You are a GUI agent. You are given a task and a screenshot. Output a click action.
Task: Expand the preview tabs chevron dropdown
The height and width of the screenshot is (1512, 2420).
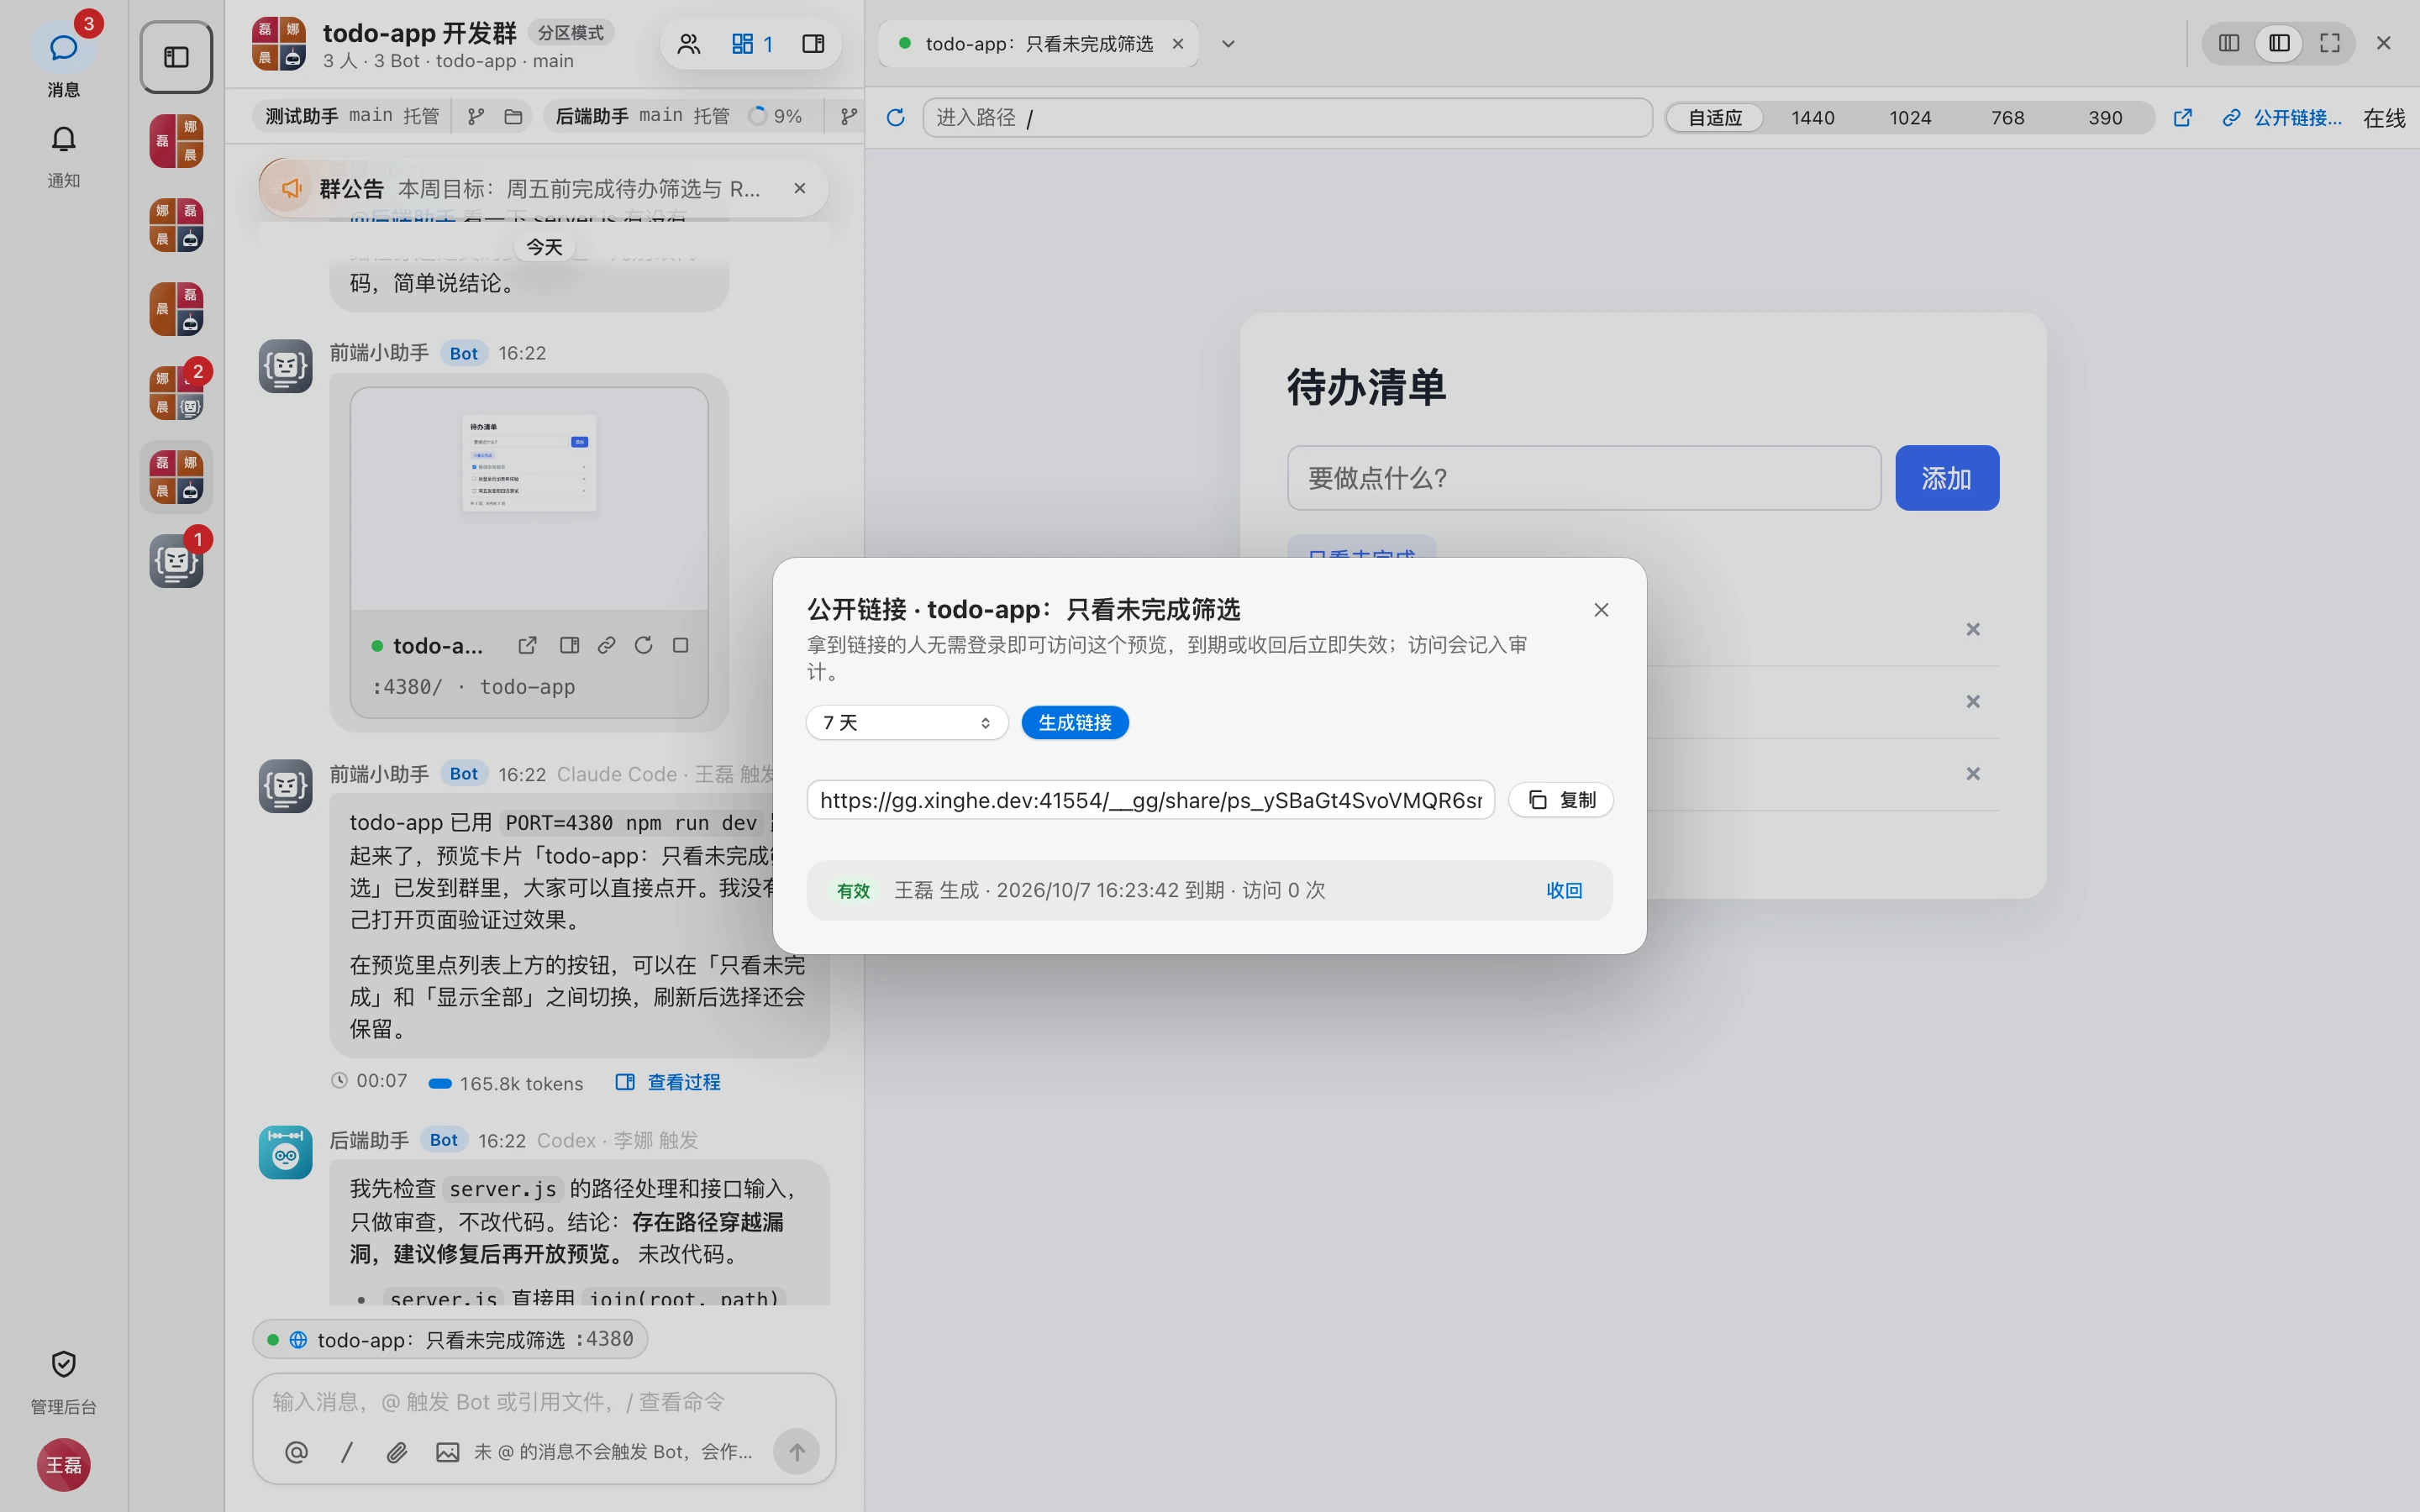pyautogui.click(x=1228, y=44)
